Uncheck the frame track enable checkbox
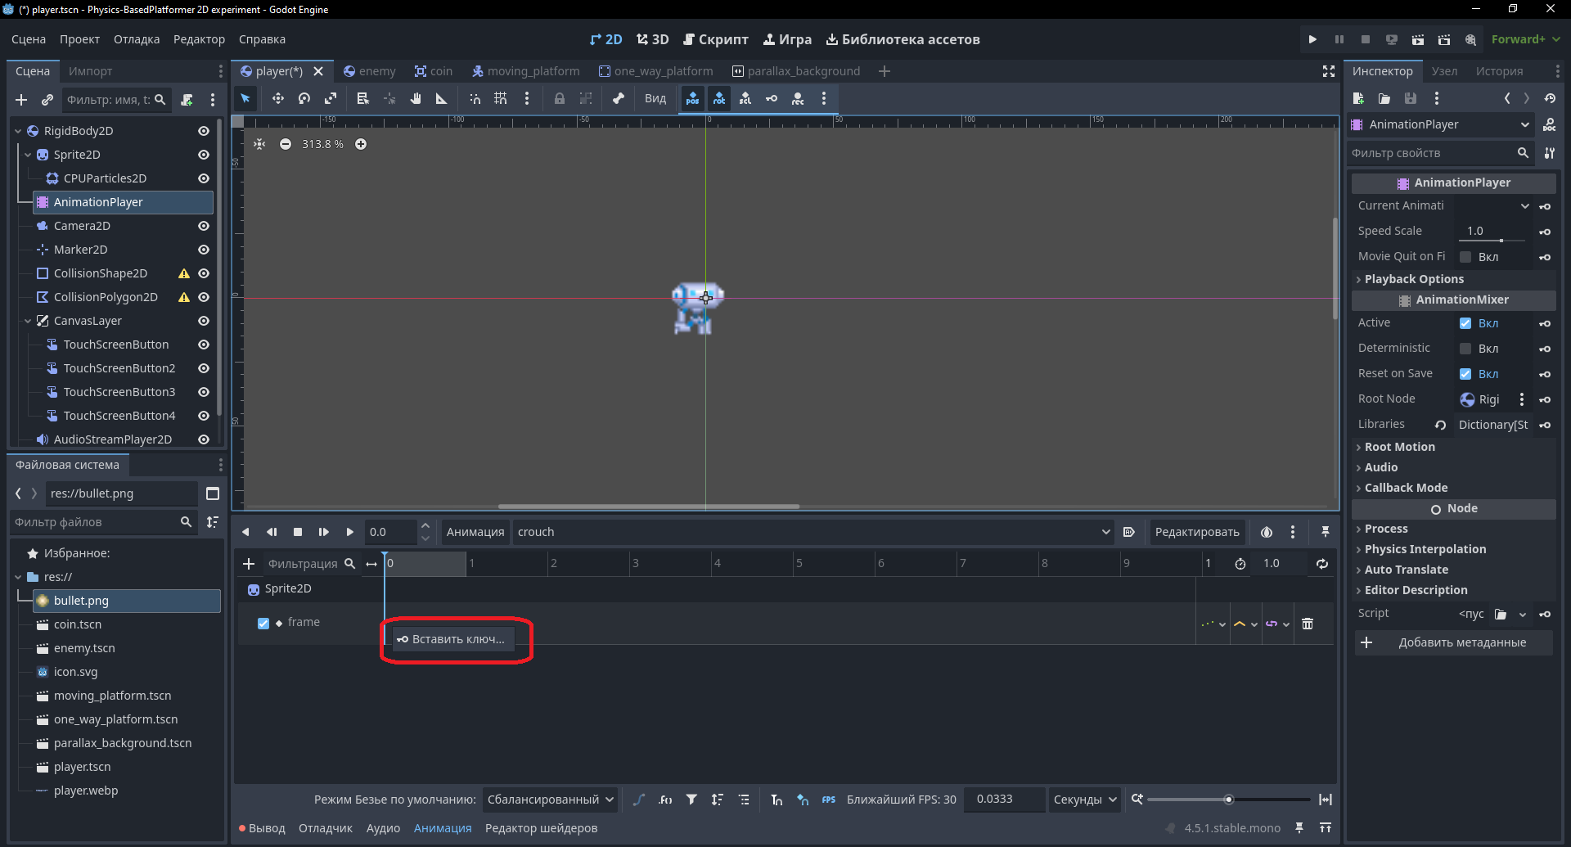 click(x=263, y=623)
